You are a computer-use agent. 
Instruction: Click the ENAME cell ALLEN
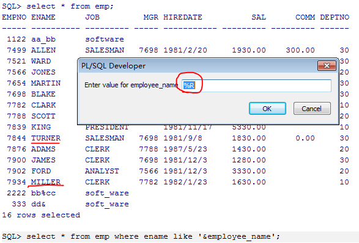point(43,50)
